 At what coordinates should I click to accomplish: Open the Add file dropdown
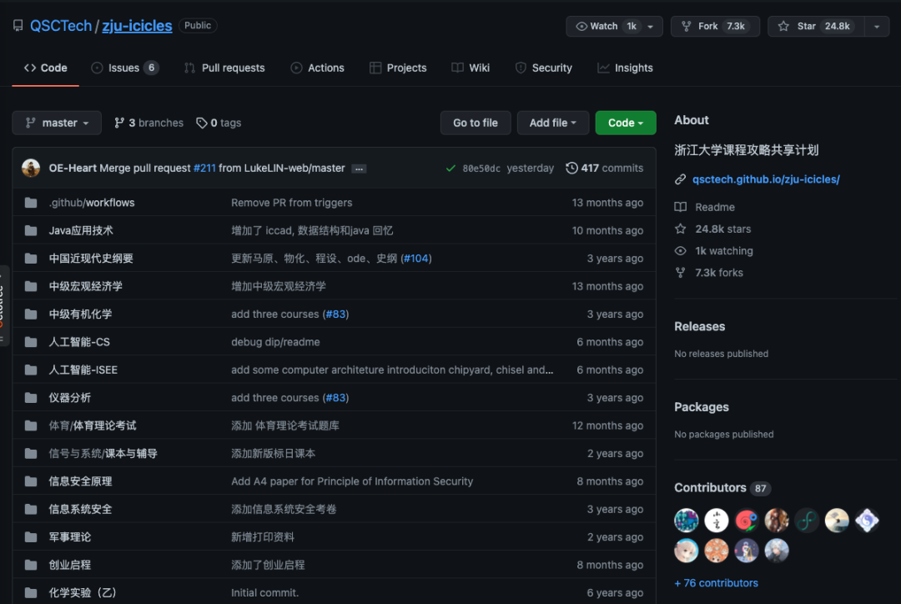tap(553, 123)
